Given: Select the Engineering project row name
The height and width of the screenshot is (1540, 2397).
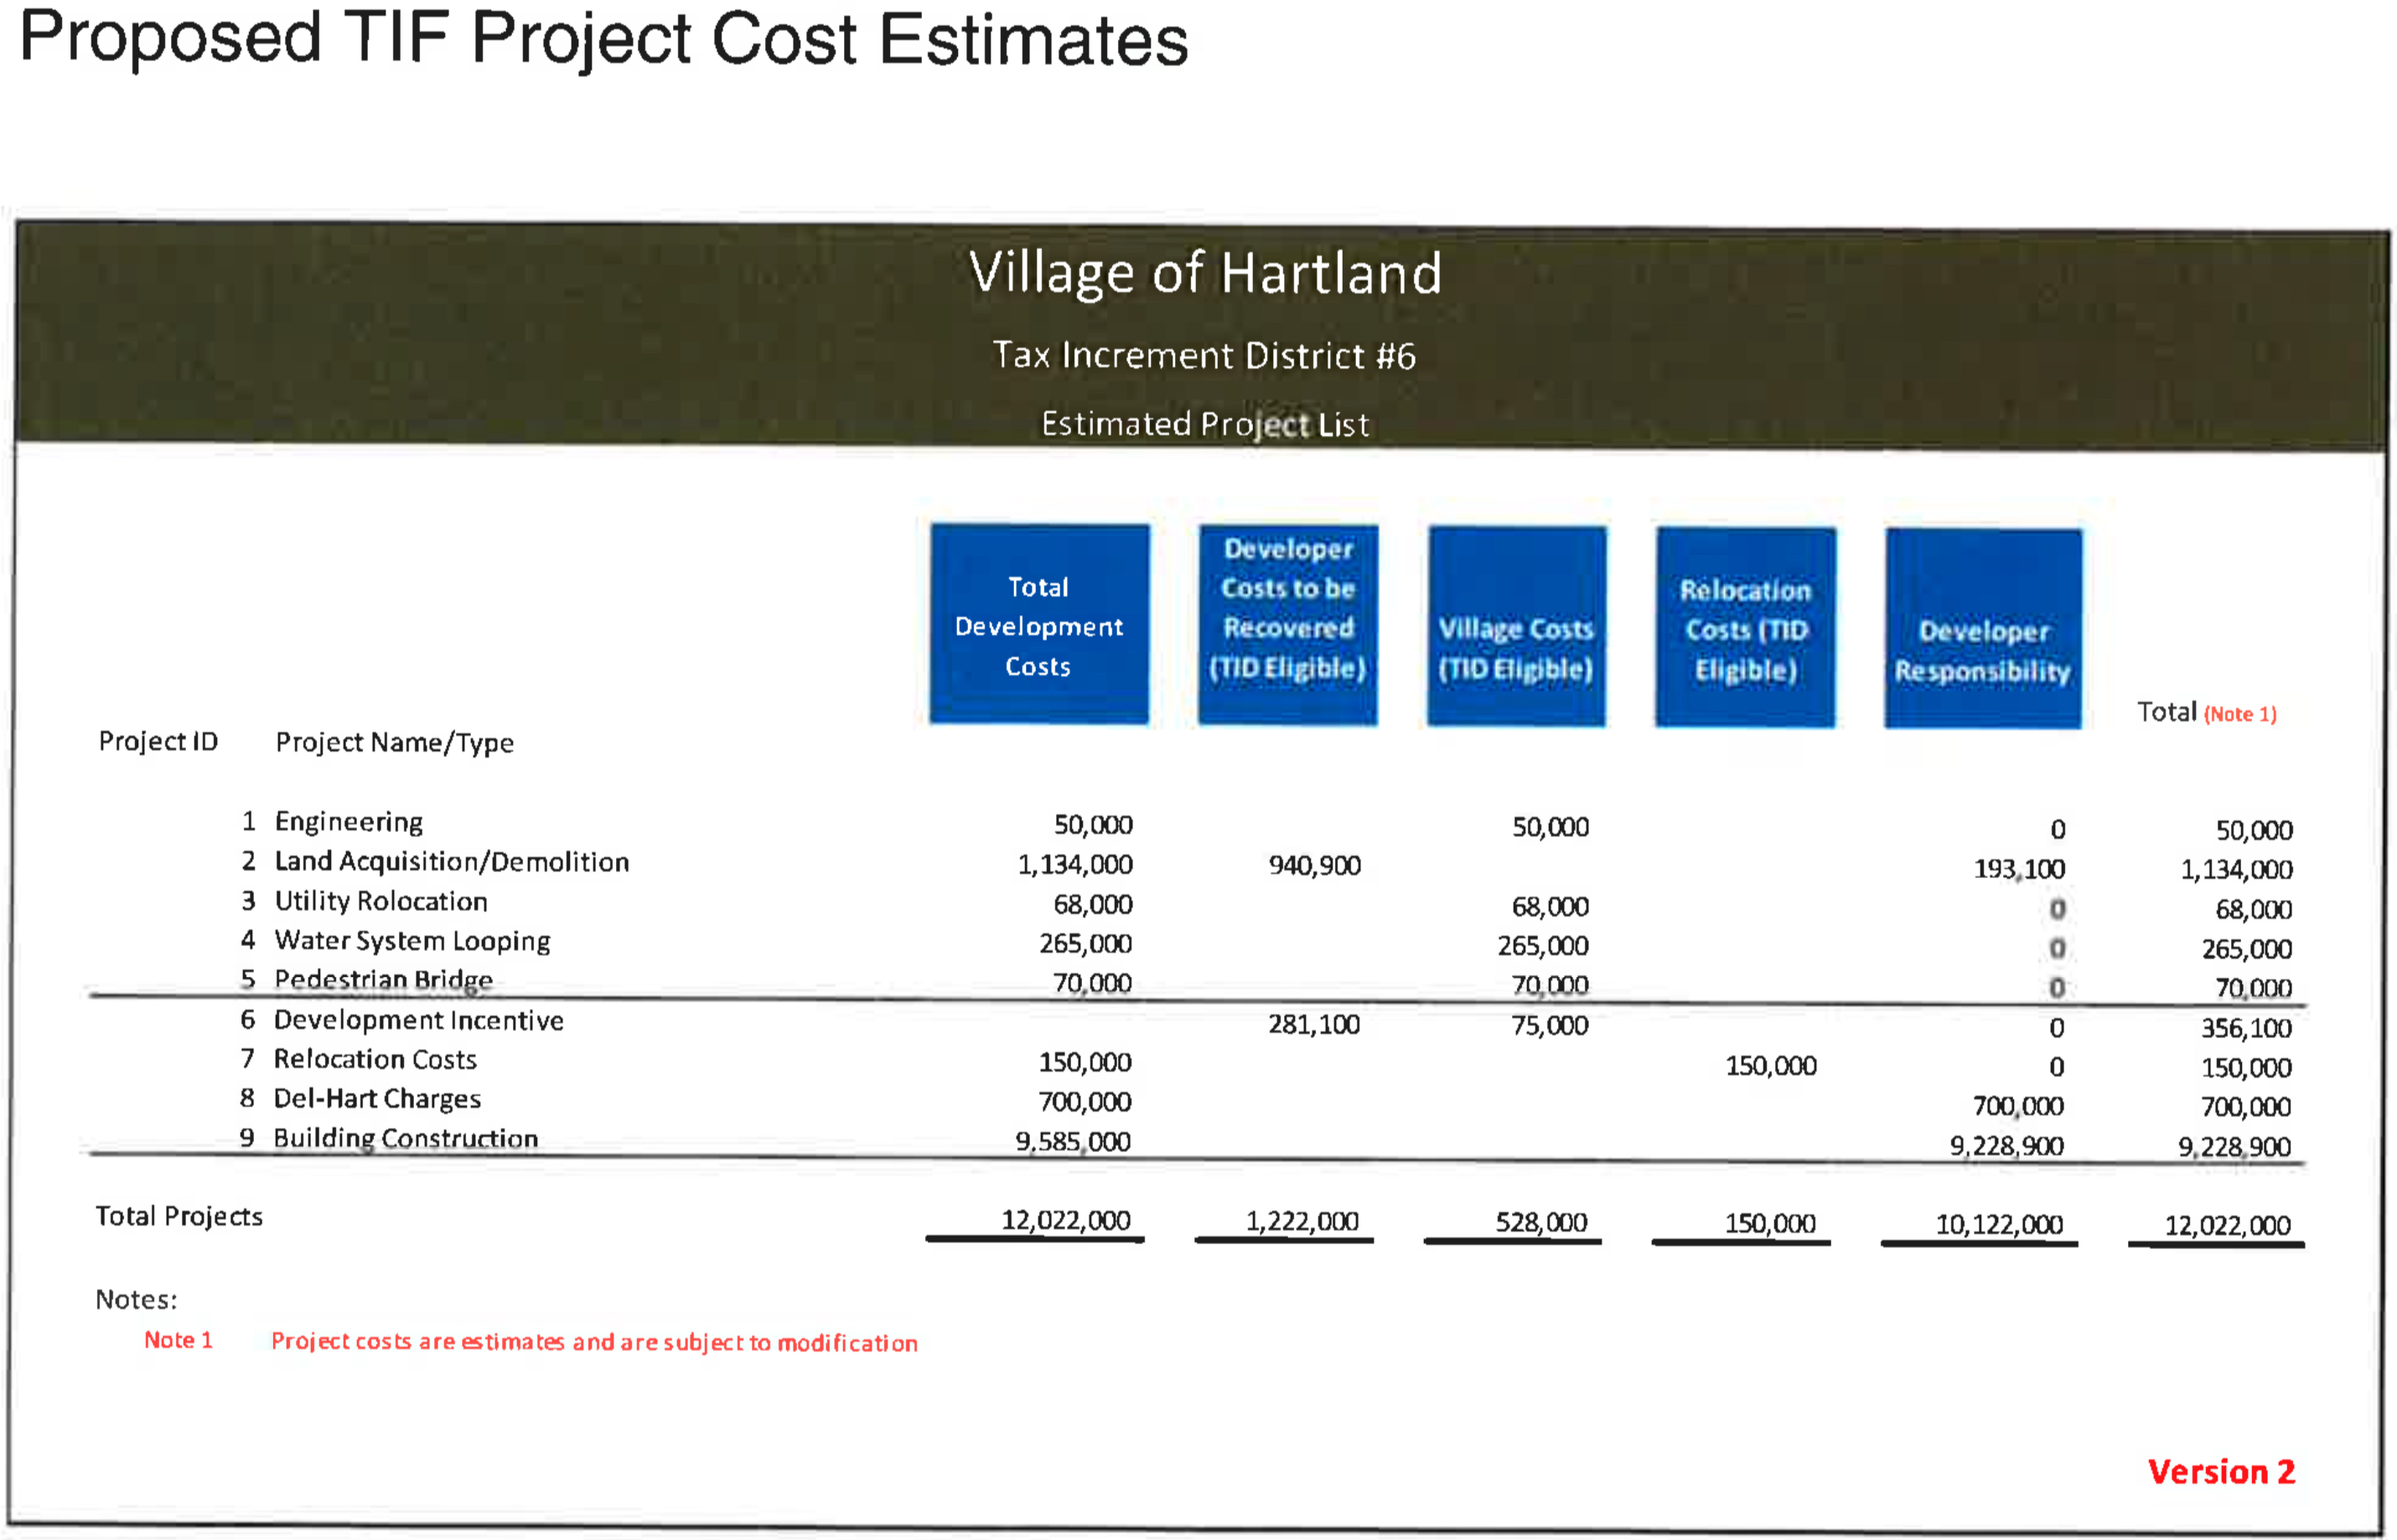Looking at the screenshot, I should tap(349, 822).
